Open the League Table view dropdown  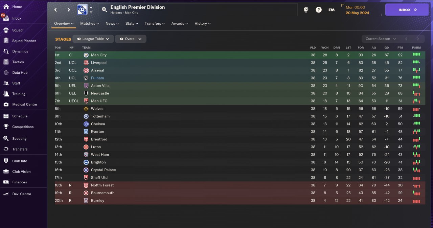(x=93, y=39)
